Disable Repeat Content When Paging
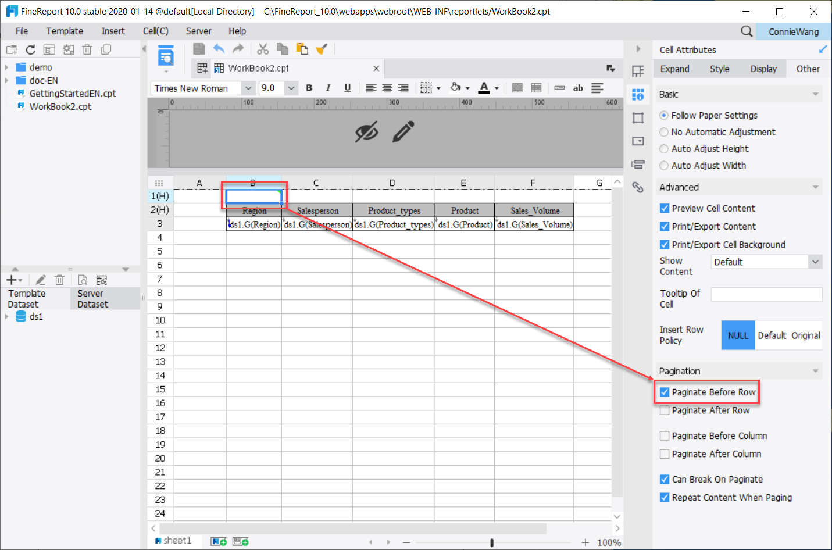Viewport: 832px width, 550px height. point(665,498)
